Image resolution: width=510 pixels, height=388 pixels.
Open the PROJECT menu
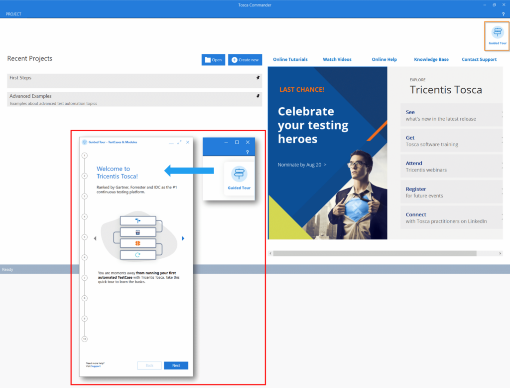tap(13, 14)
